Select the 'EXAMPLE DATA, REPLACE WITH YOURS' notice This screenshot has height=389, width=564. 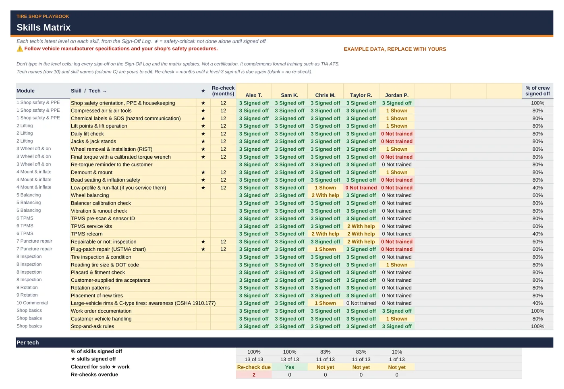(395, 49)
